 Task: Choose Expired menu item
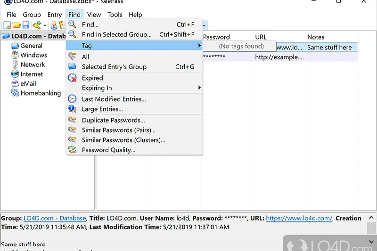click(x=134, y=78)
